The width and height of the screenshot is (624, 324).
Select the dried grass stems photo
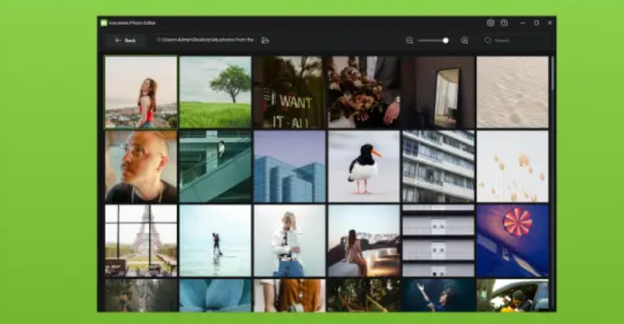512,166
